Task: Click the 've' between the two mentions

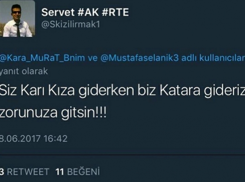Action: click(93, 58)
